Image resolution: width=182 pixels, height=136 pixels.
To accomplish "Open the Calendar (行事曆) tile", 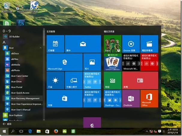I will (55, 44).
